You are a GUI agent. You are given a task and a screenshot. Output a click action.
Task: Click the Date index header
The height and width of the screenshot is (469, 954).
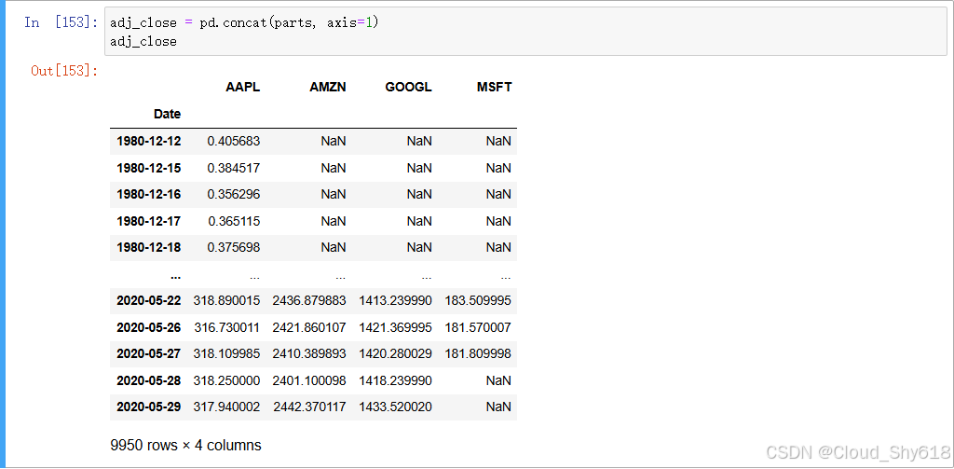click(x=167, y=114)
